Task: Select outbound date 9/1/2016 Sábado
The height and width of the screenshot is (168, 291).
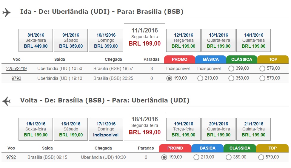Action: 71,41
